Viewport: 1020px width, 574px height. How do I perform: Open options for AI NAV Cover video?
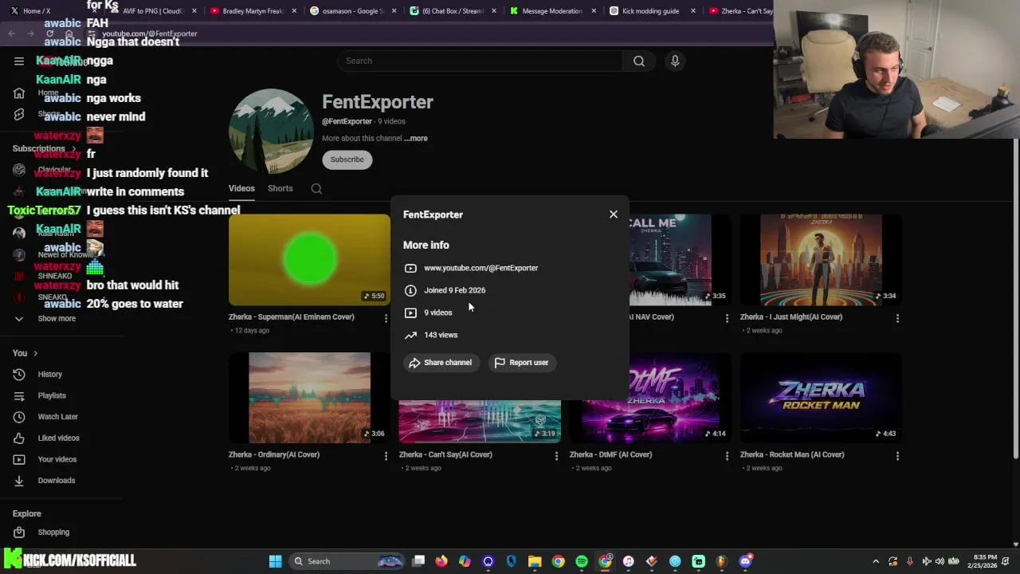pos(727,318)
